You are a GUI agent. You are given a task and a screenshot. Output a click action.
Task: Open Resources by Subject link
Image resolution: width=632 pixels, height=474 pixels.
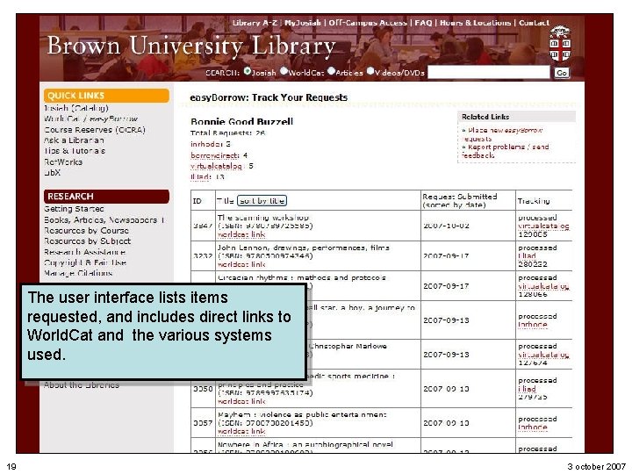[x=88, y=241]
